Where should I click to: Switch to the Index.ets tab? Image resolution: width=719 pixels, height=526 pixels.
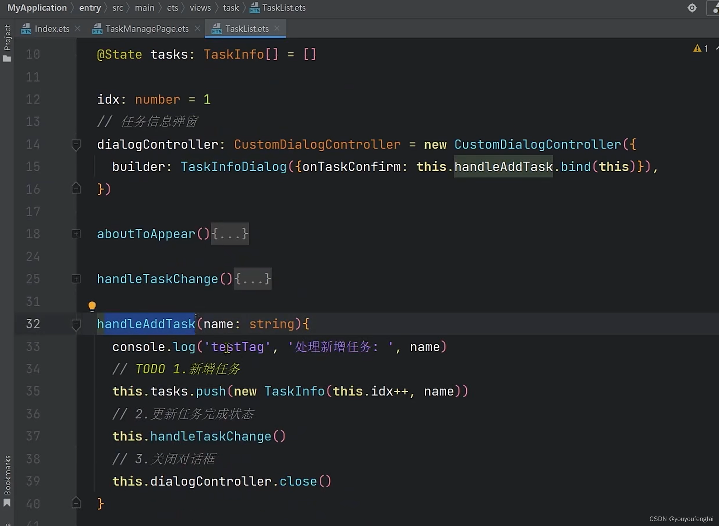52,29
